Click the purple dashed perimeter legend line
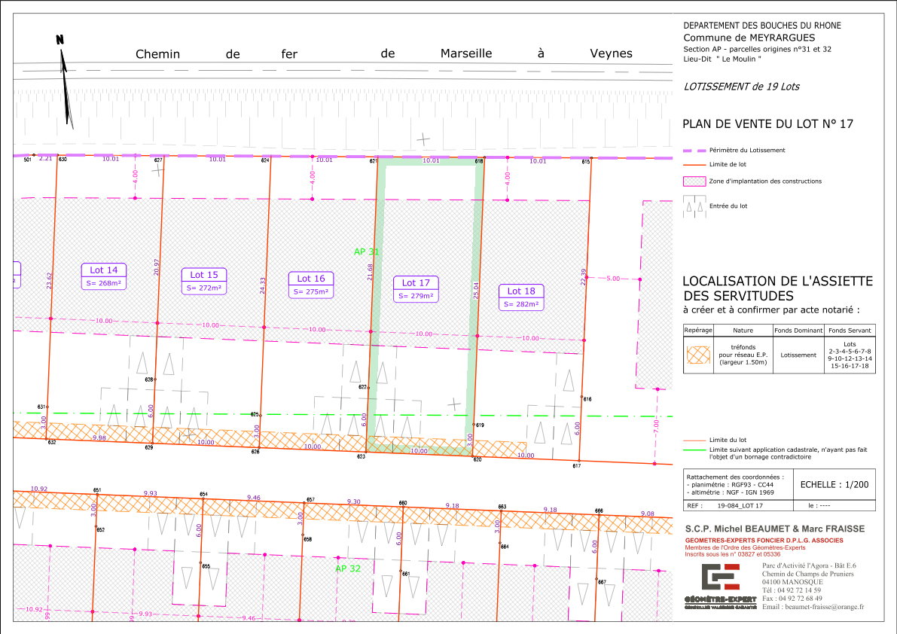Screen dimensions: 897x634 694,151
